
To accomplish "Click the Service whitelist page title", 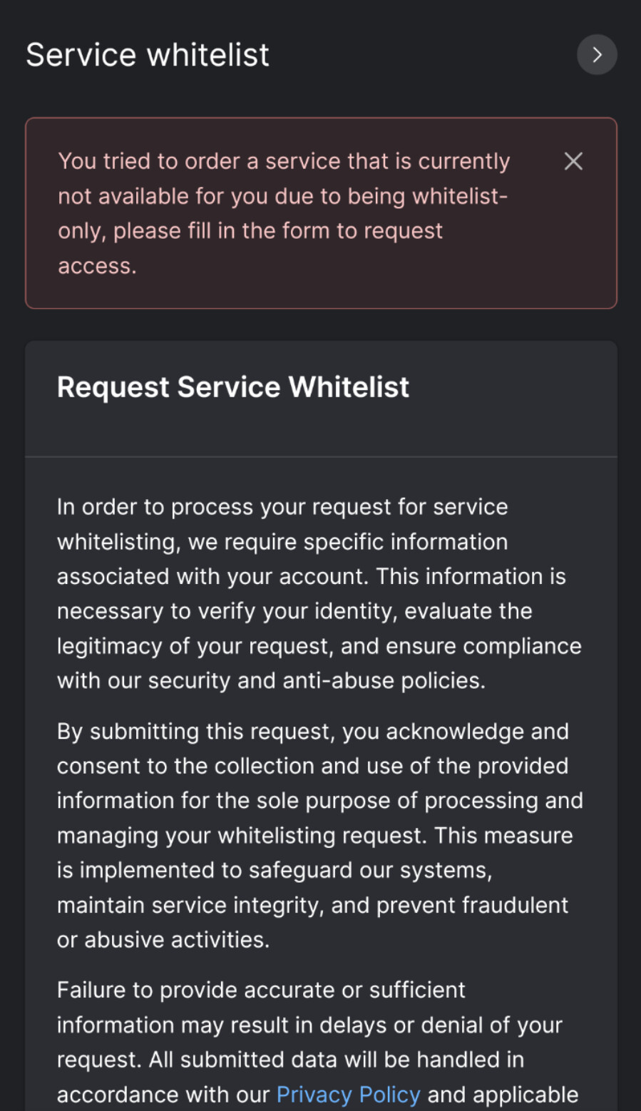I will 148,55.
